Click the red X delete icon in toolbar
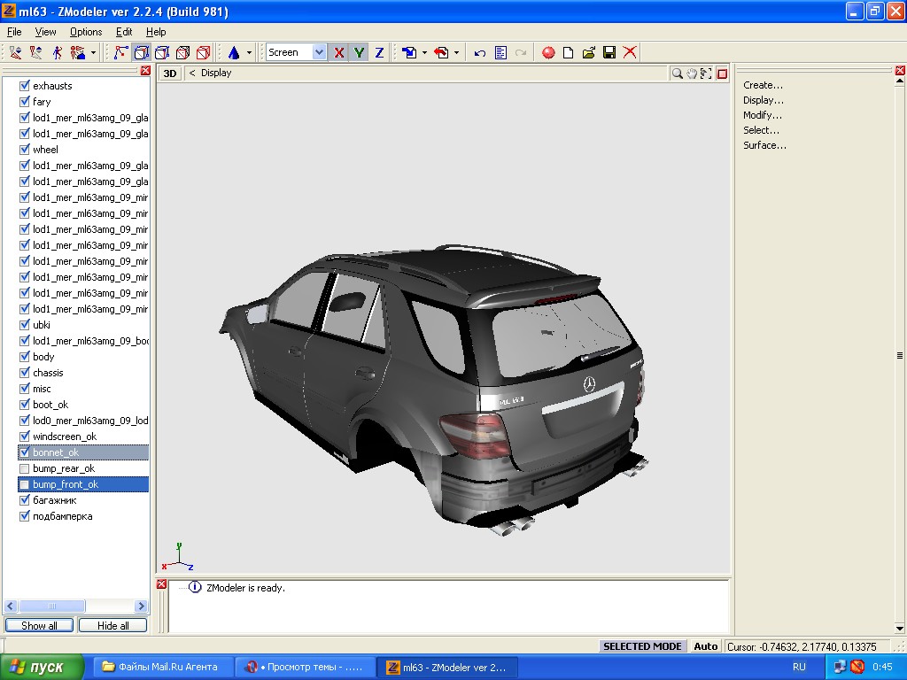The height and width of the screenshot is (680, 907). (630, 52)
